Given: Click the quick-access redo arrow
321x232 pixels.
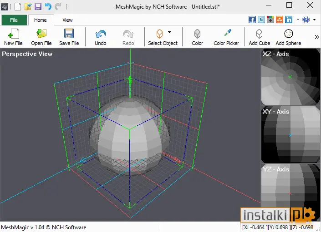Looking at the screenshot, I should (x=58, y=6).
